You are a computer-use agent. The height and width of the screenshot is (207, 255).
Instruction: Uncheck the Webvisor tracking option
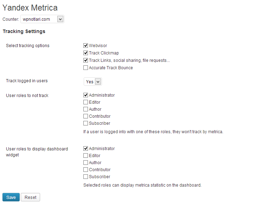[85, 45]
